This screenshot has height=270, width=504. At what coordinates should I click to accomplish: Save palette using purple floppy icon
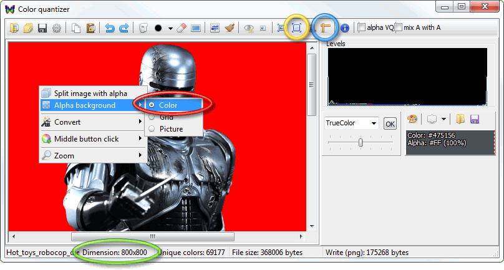[x=475, y=119]
